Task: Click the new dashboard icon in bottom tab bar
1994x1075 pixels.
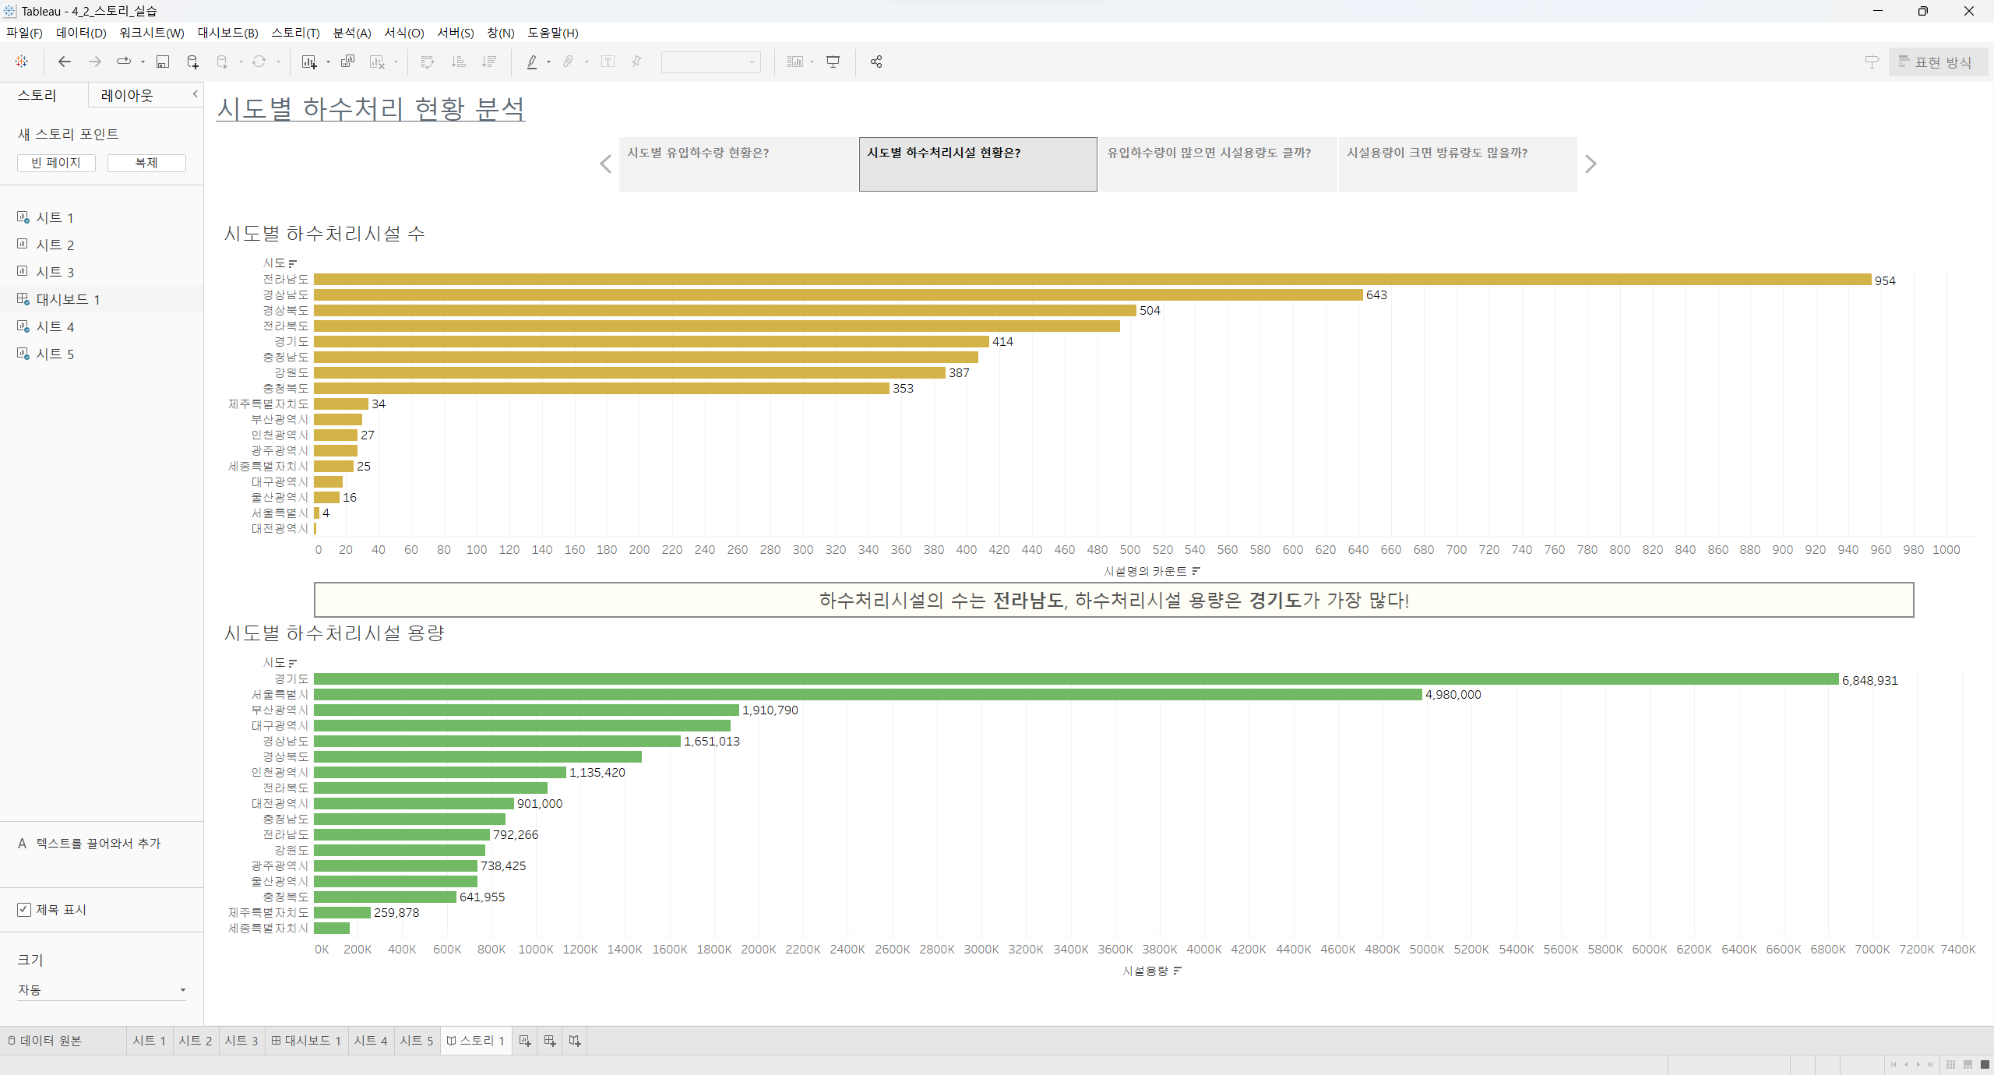Action: coord(550,1041)
